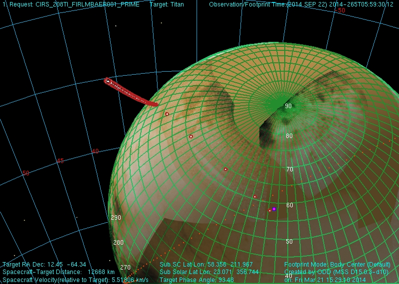Image resolution: width=399 pixels, height=284 pixels.
Task: Click the request name CIRS_208TI_FIRLMBAER001_PRIME
Action: tap(87, 4)
